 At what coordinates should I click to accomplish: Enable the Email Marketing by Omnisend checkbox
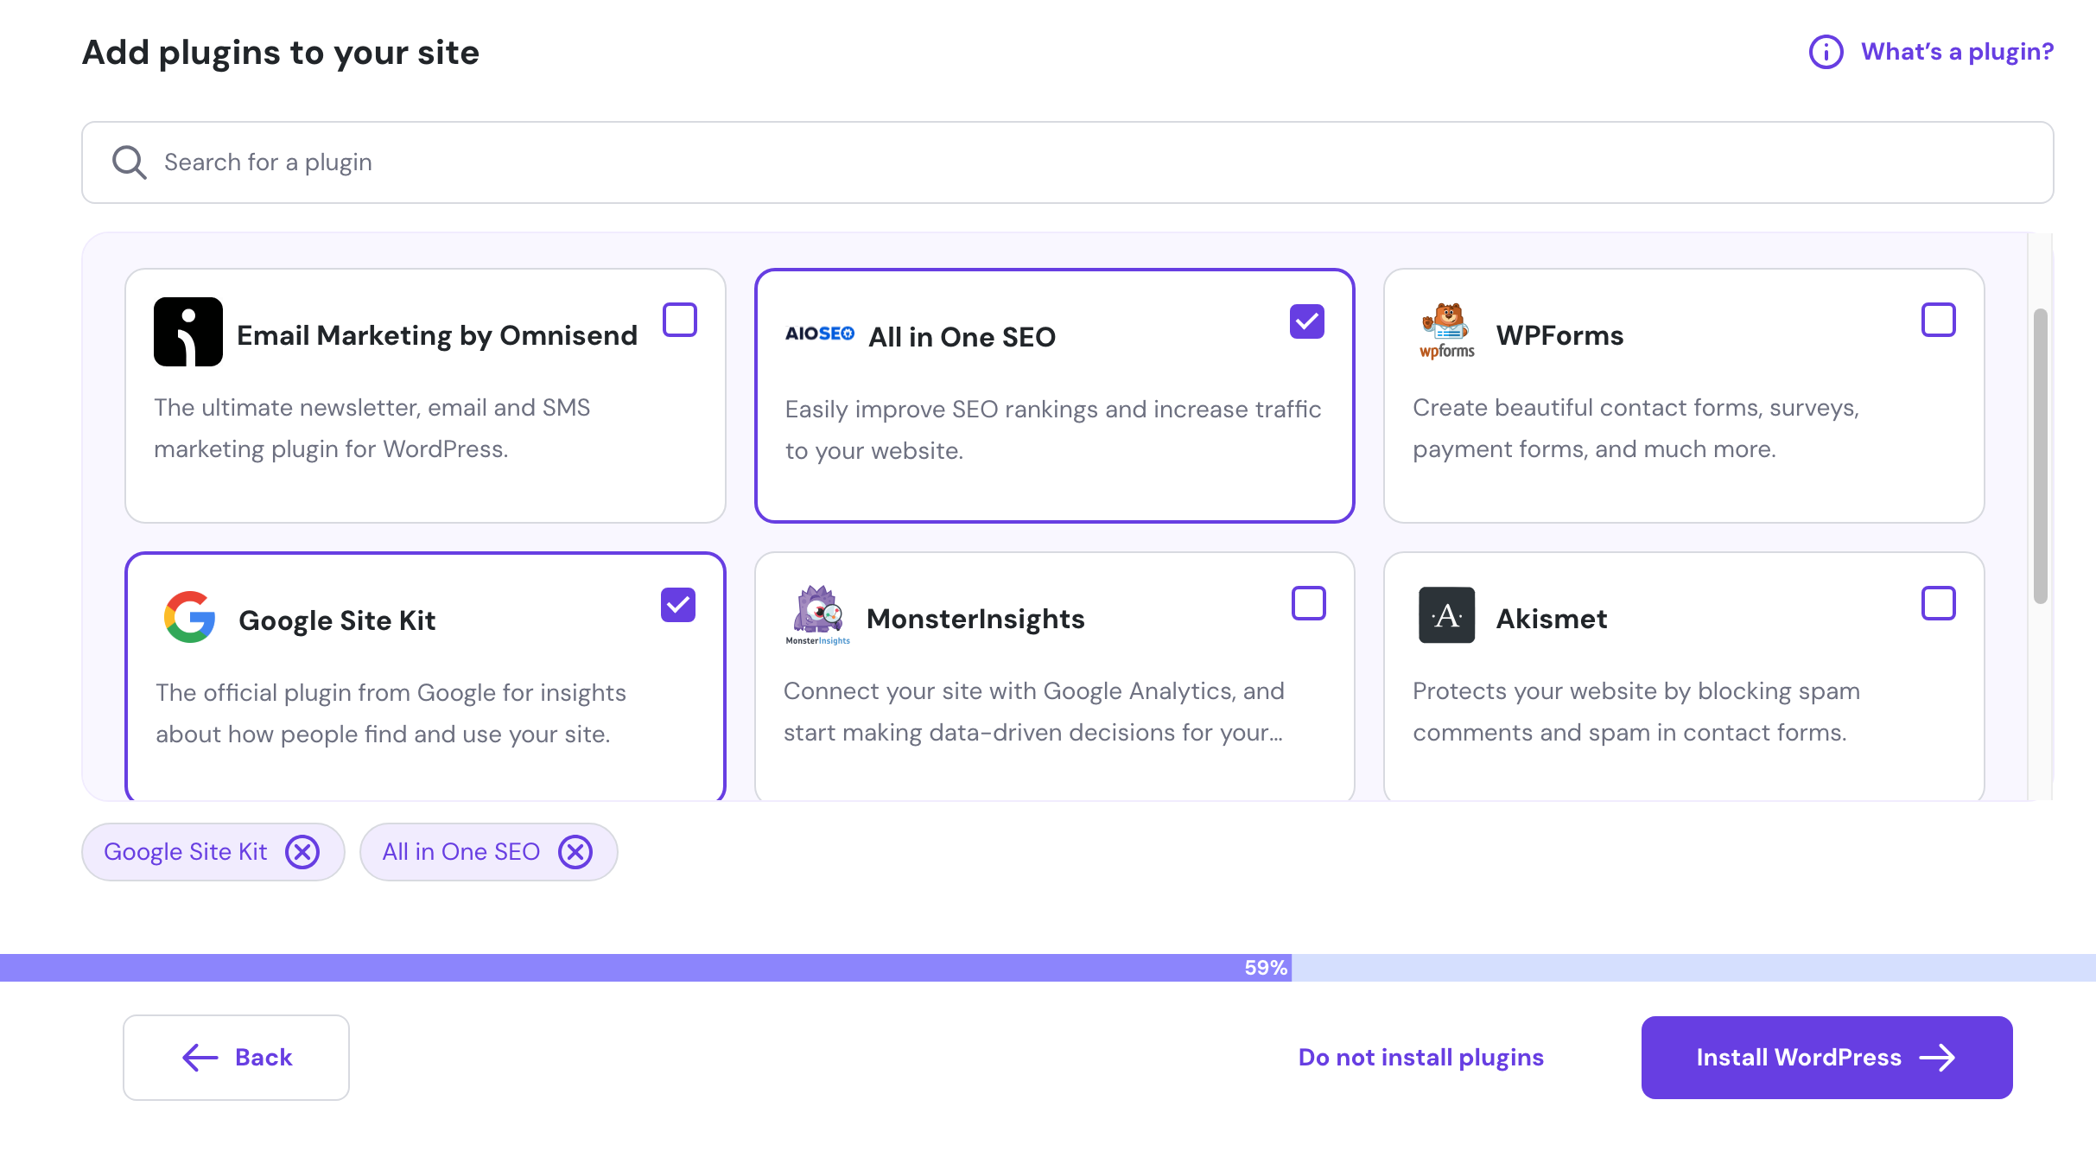coord(680,320)
